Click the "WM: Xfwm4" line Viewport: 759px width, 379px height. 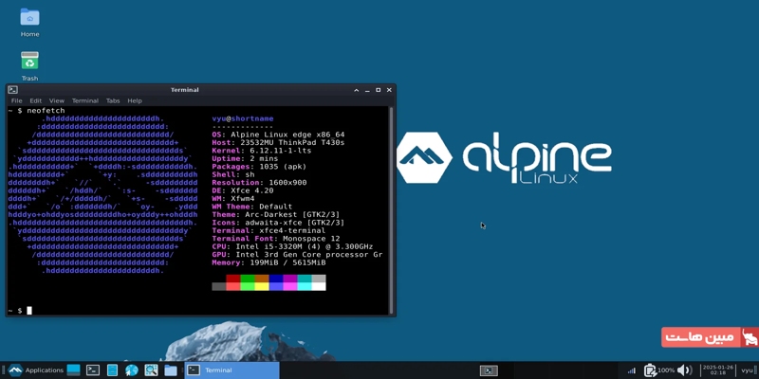coord(233,199)
